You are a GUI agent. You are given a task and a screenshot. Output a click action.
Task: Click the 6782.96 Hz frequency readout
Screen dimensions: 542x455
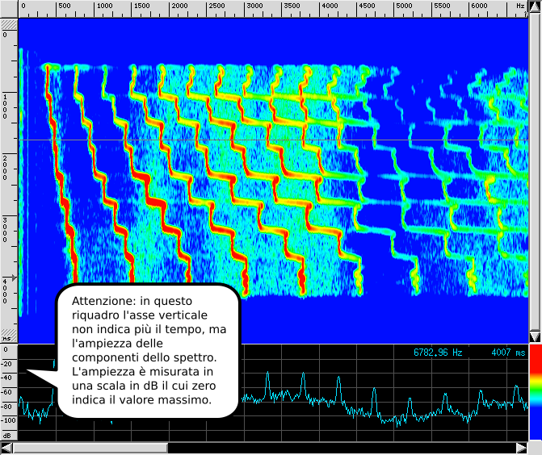click(438, 353)
